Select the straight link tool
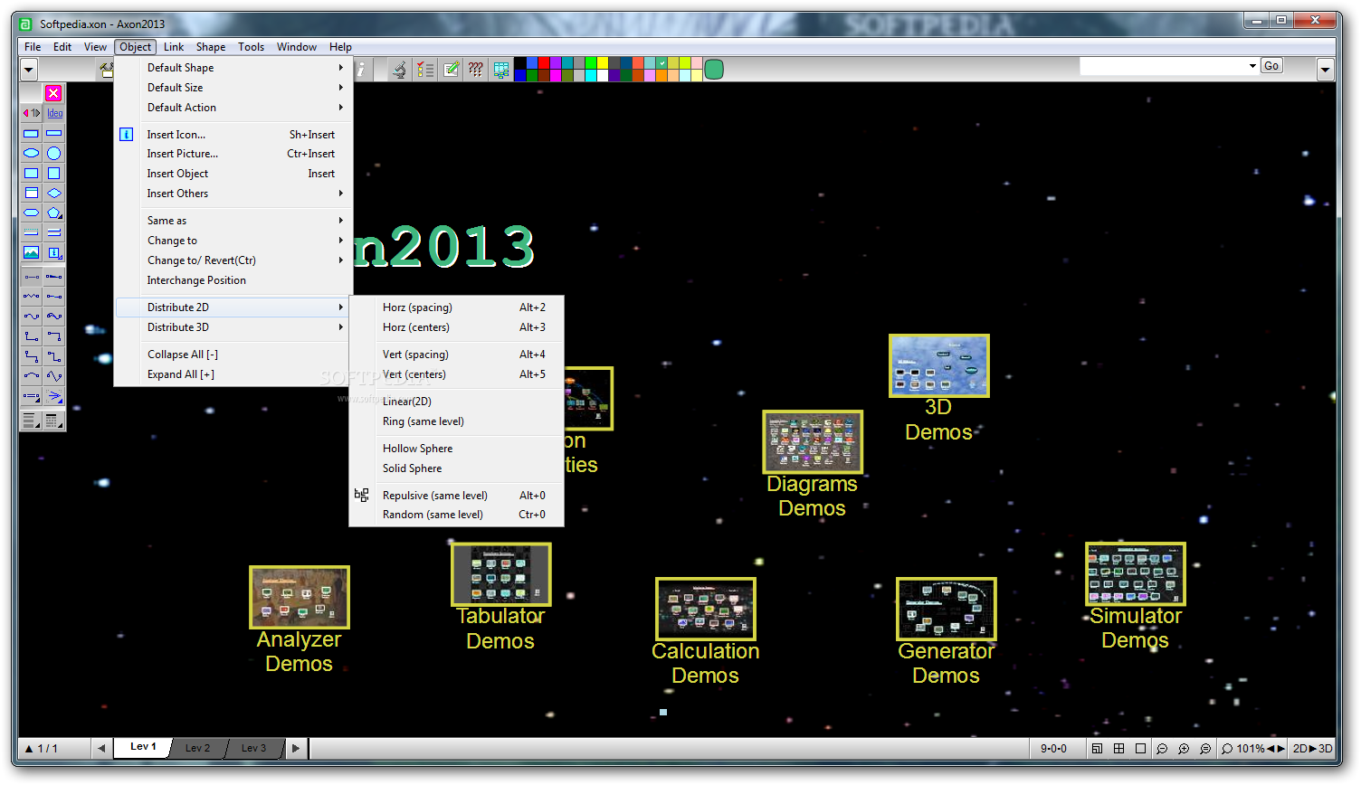This screenshot has width=1361, height=785. (31, 276)
